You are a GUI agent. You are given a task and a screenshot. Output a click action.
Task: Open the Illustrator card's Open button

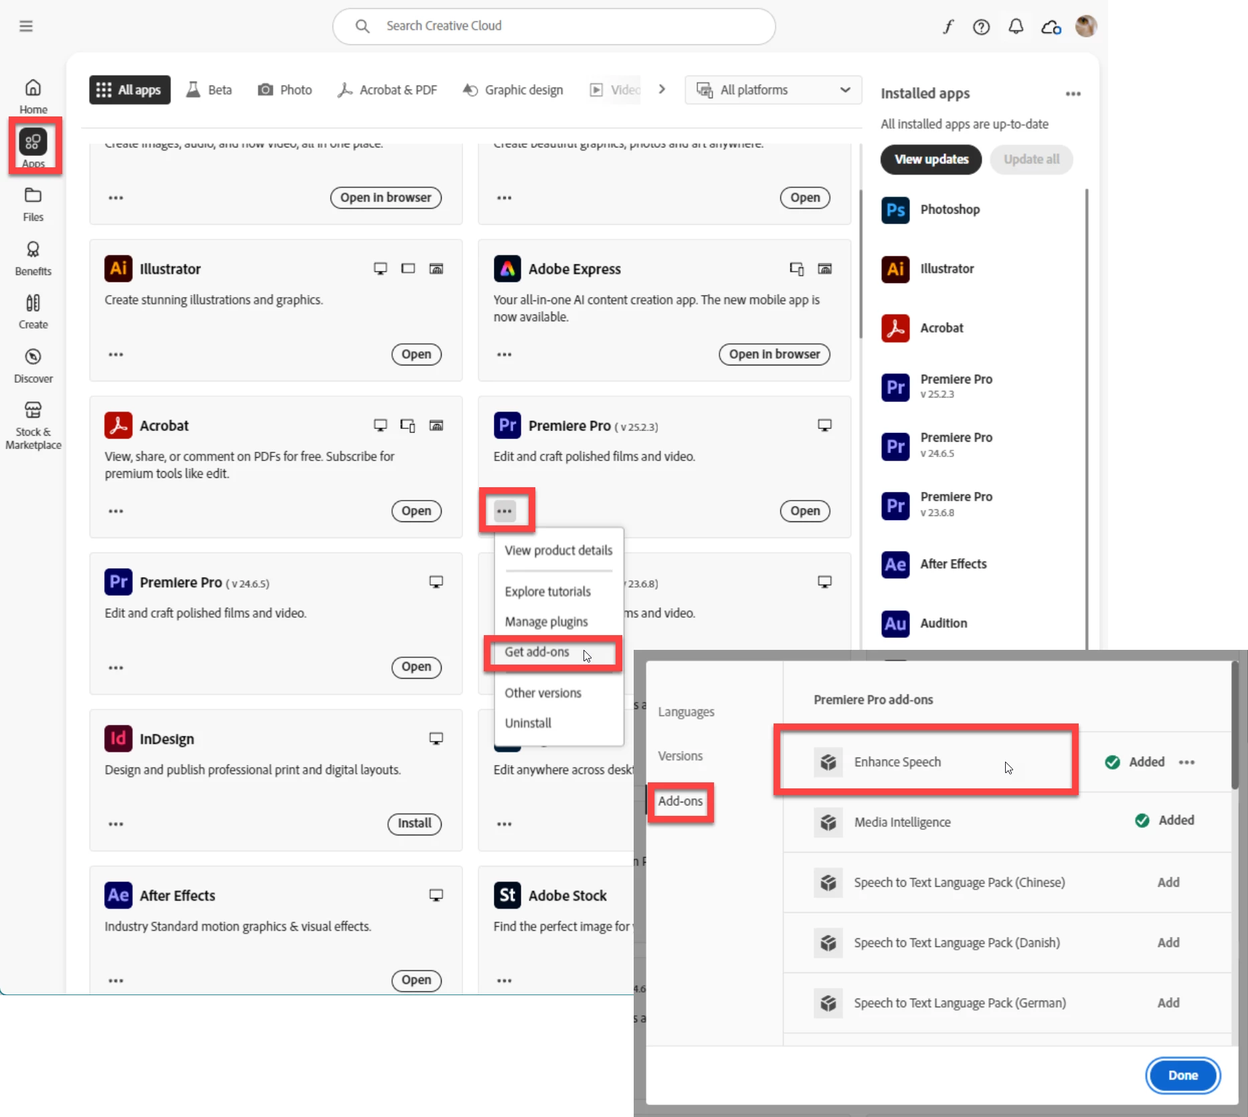click(x=416, y=354)
